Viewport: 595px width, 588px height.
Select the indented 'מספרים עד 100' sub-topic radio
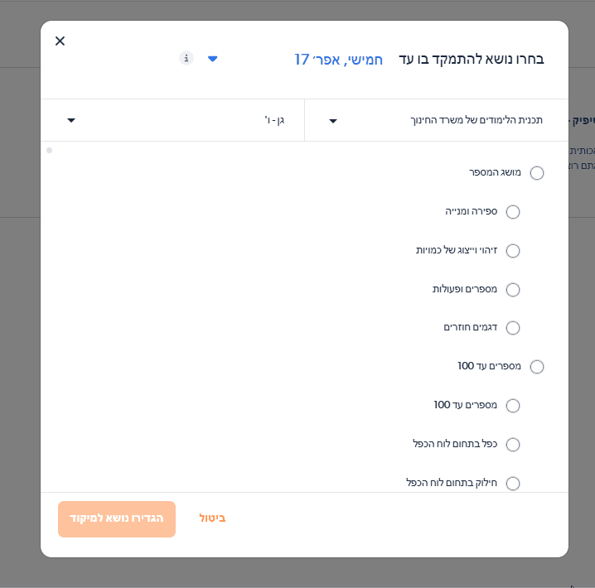coord(513,406)
